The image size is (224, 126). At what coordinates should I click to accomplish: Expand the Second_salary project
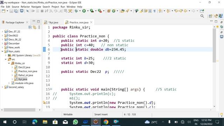pyautogui.click(x=2, y=87)
